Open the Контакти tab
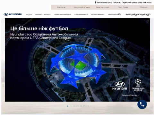 [x=61, y=7]
